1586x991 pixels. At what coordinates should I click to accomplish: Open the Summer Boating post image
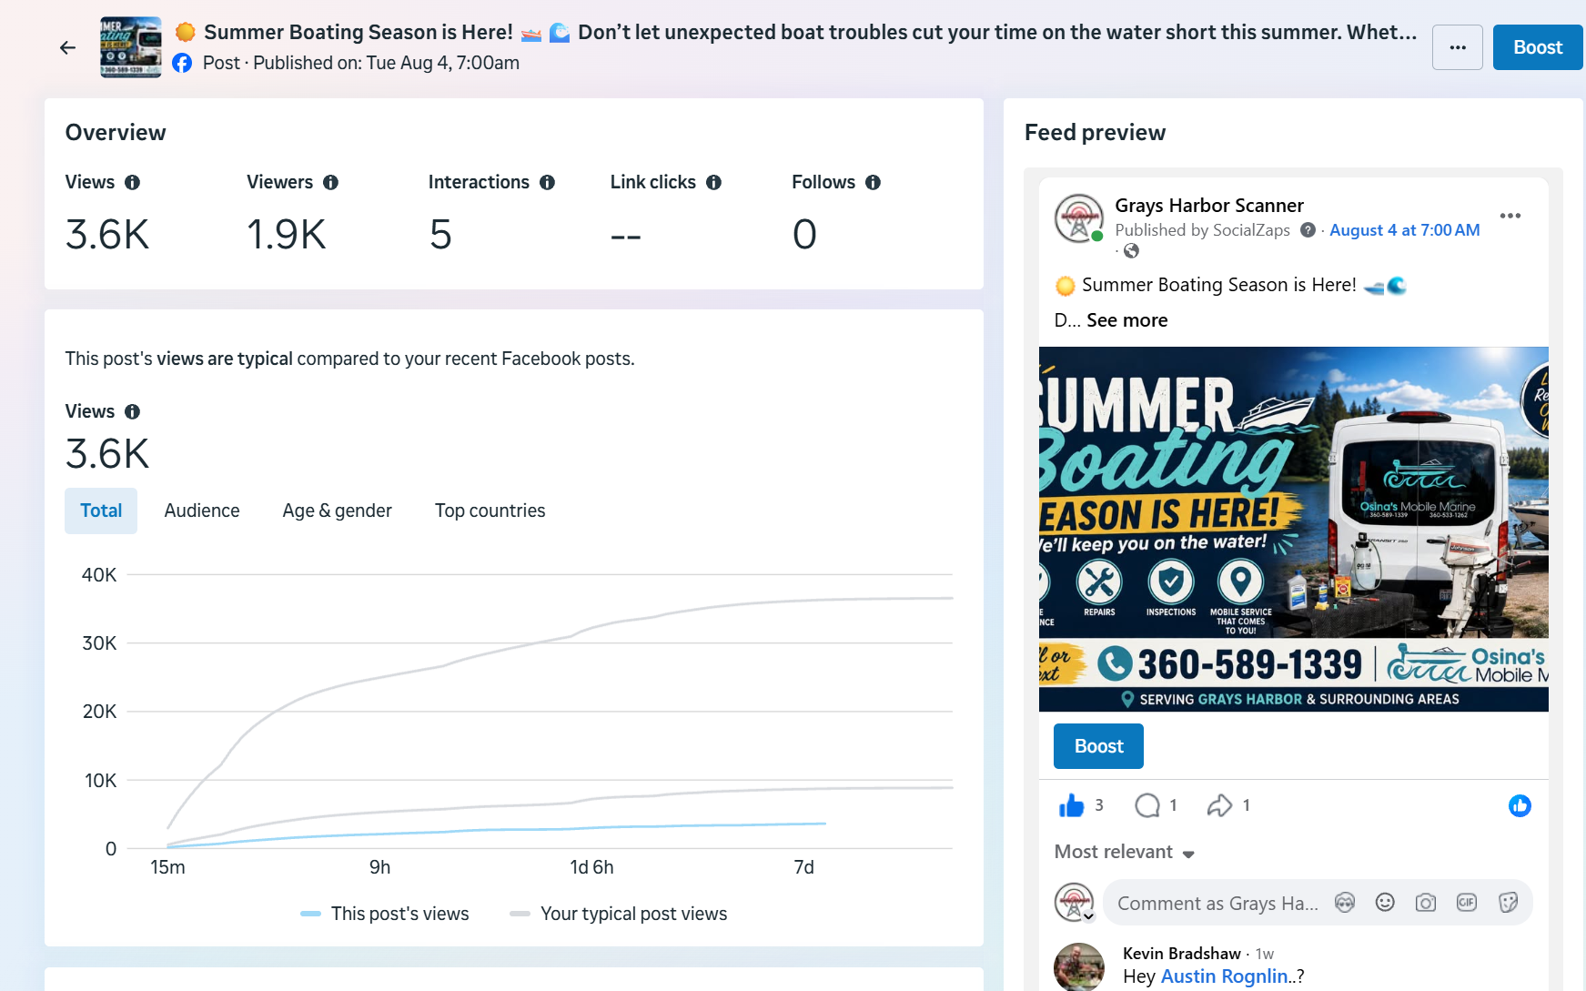(x=1294, y=529)
